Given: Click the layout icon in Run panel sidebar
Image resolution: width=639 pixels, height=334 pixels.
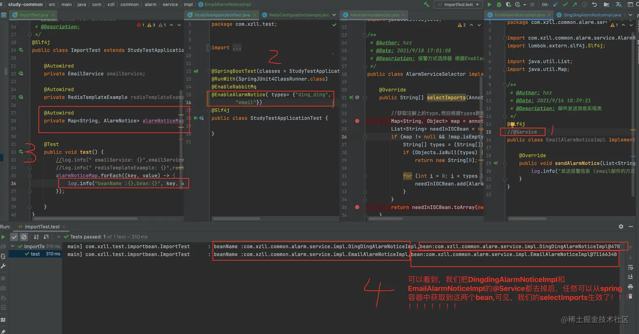Looking at the screenshot, I should (x=3, y=320).
